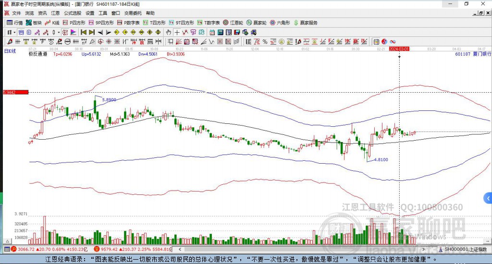The image size is (492, 264).
Task: Open the 资讯 menu
Action: [x=42, y=13]
